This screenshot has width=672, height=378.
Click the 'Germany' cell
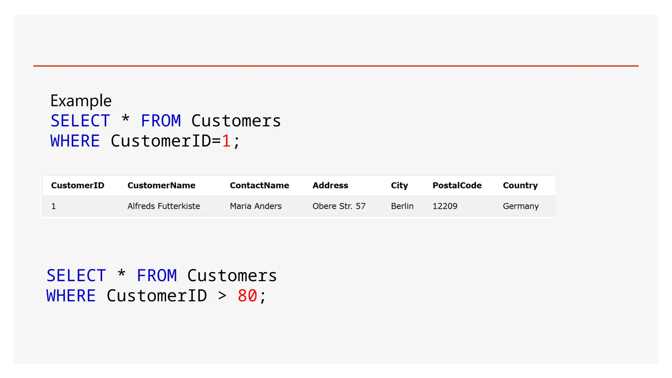pyautogui.click(x=521, y=206)
